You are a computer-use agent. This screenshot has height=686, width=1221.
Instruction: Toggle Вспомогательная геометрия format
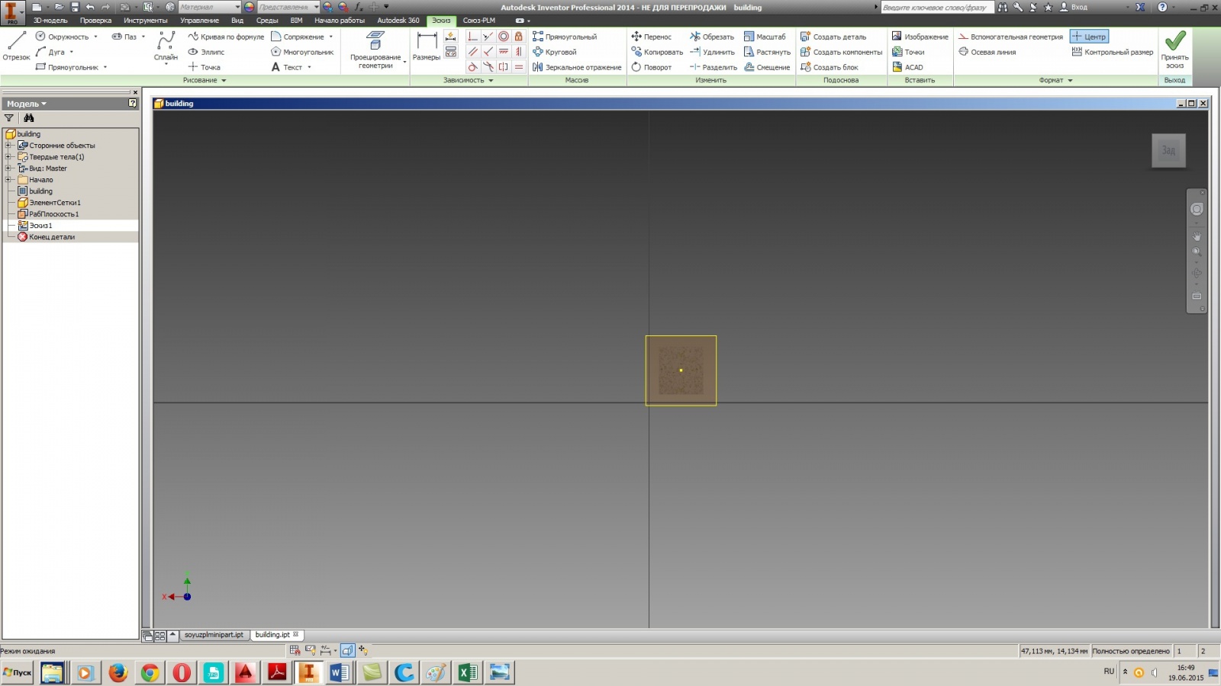point(1010,37)
